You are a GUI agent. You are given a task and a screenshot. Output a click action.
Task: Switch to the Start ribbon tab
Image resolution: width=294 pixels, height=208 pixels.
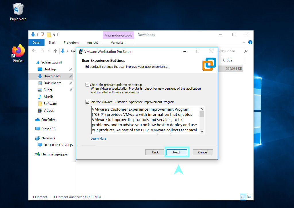52,42
